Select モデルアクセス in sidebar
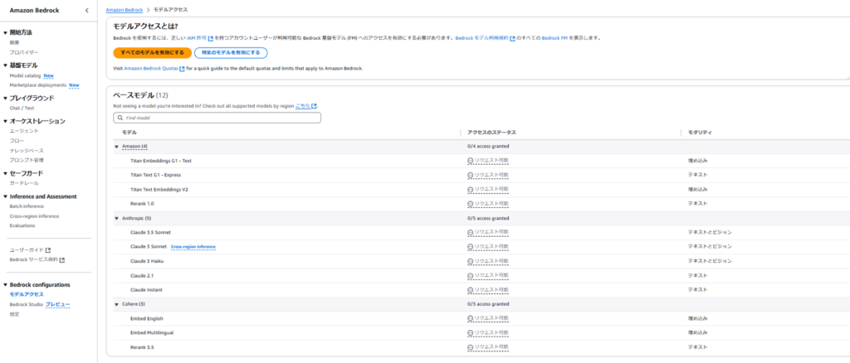The height and width of the screenshot is (363, 850). coord(27,294)
